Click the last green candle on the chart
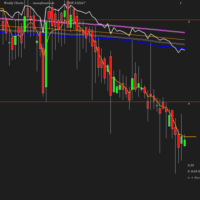 pos(185,143)
